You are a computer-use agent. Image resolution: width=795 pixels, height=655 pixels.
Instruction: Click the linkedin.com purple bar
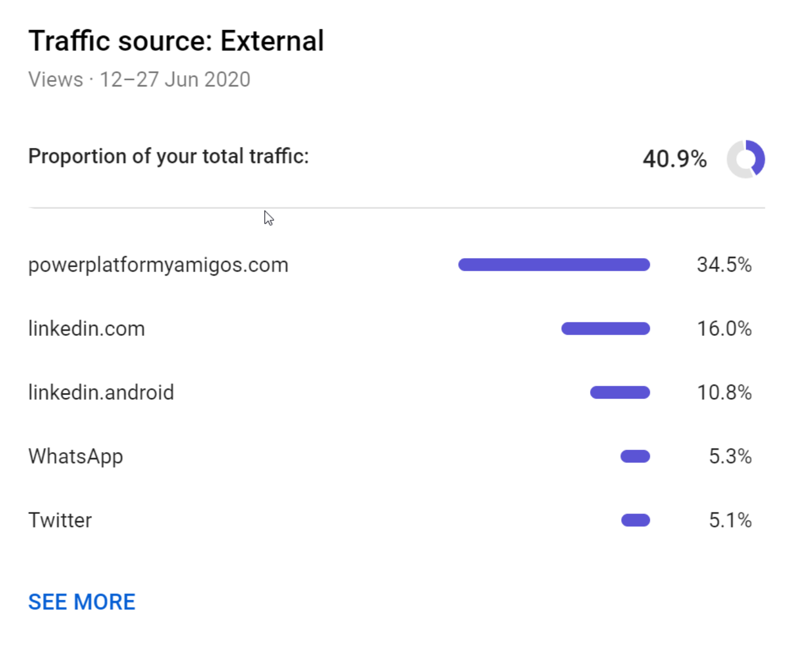pyautogui.click(x=605, y=329)
